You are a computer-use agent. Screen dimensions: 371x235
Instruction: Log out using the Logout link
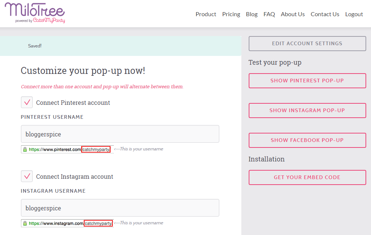click(354, 14)
